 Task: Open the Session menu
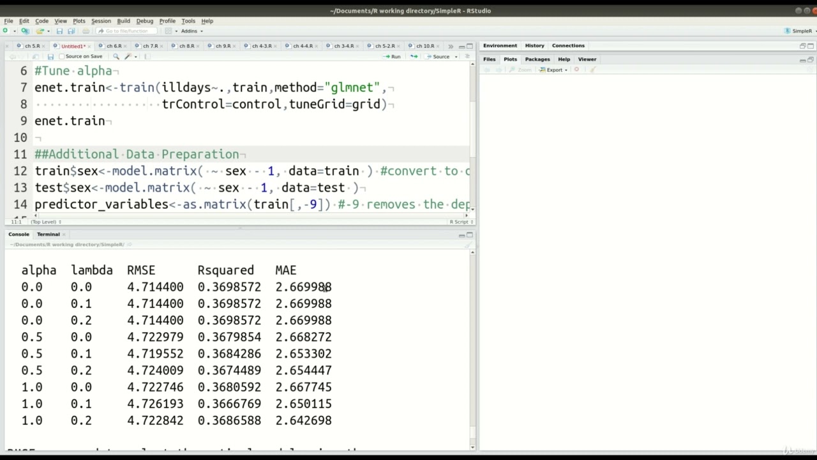(x=101, y=20)
